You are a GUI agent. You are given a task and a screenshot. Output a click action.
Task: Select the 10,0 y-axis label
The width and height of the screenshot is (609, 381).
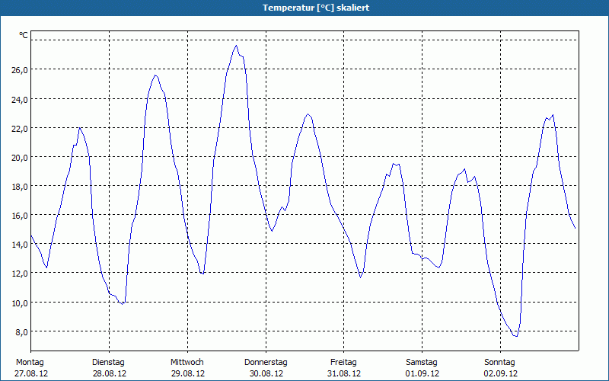click(20, 303)
